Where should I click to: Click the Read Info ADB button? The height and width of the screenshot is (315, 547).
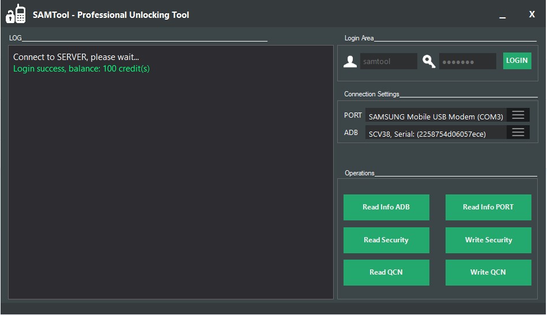[386, 207]
